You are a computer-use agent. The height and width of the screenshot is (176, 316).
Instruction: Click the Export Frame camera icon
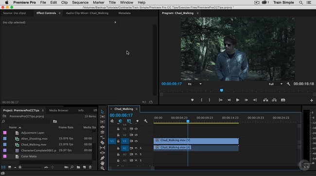(283, 100)
